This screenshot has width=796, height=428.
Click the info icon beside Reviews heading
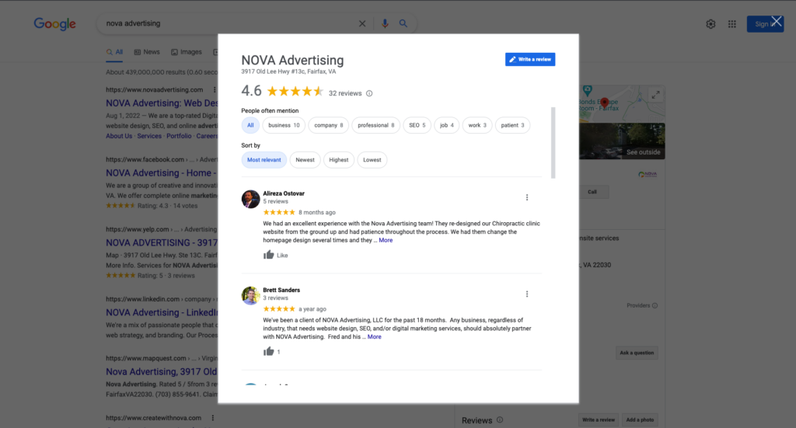500,420
